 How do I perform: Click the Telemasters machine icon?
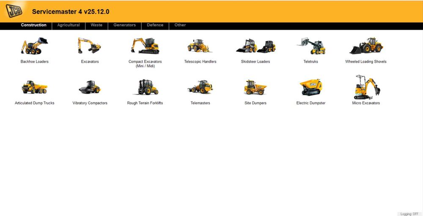tap(200, 87)
